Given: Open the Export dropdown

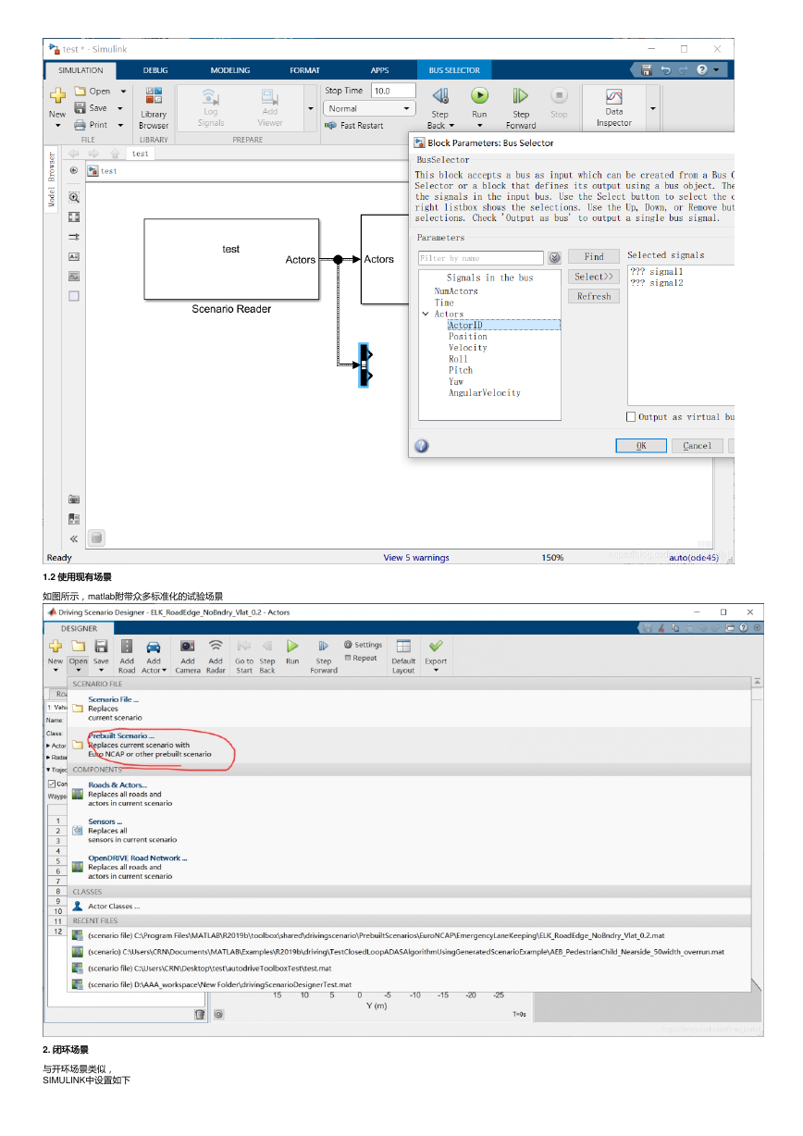Looking at the screenshot, I should 436,670.
